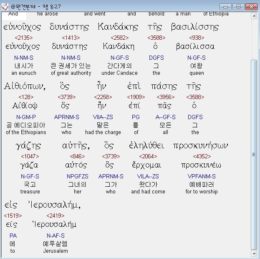Click the Greek word εὐνοῦχος in the verse line
The width and height of the screenshot is (260, 259).
click(22, 27)
